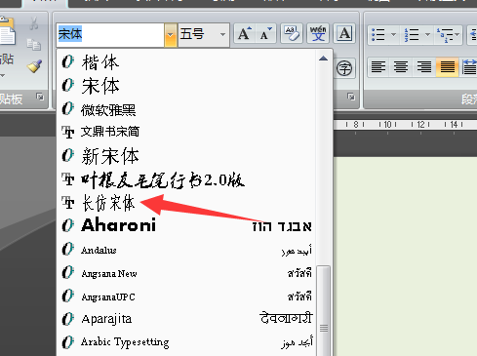
Task: Choose the Aharoni font
Action: [187, 225]
